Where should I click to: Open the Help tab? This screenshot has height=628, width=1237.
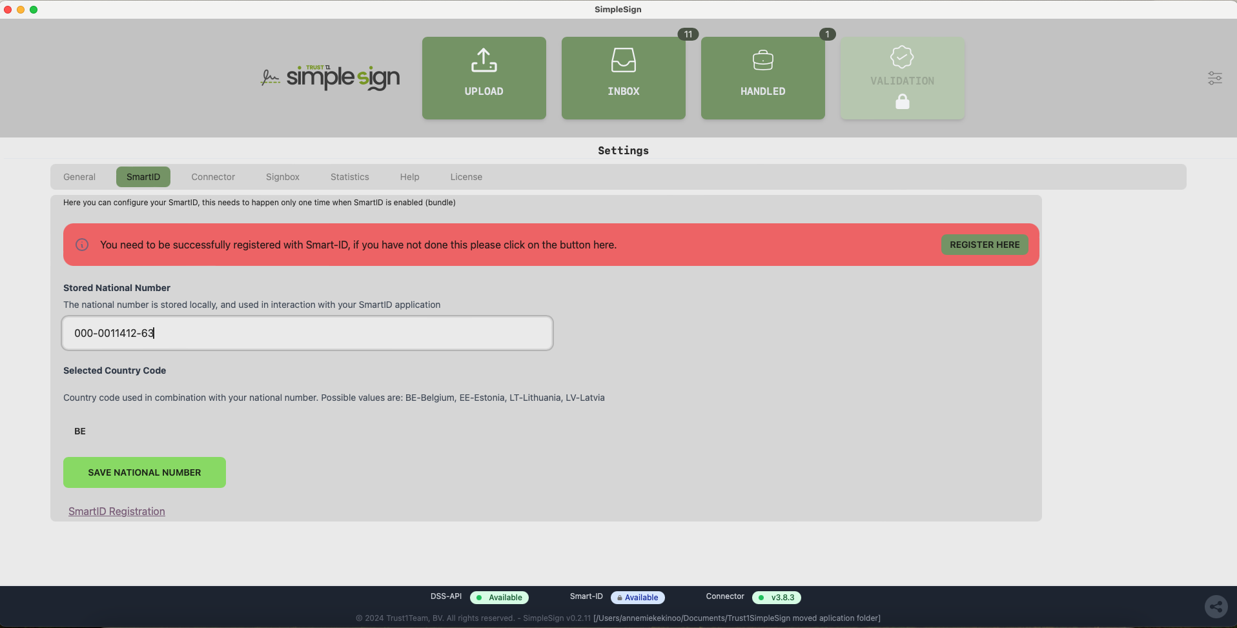click(410, 177)
